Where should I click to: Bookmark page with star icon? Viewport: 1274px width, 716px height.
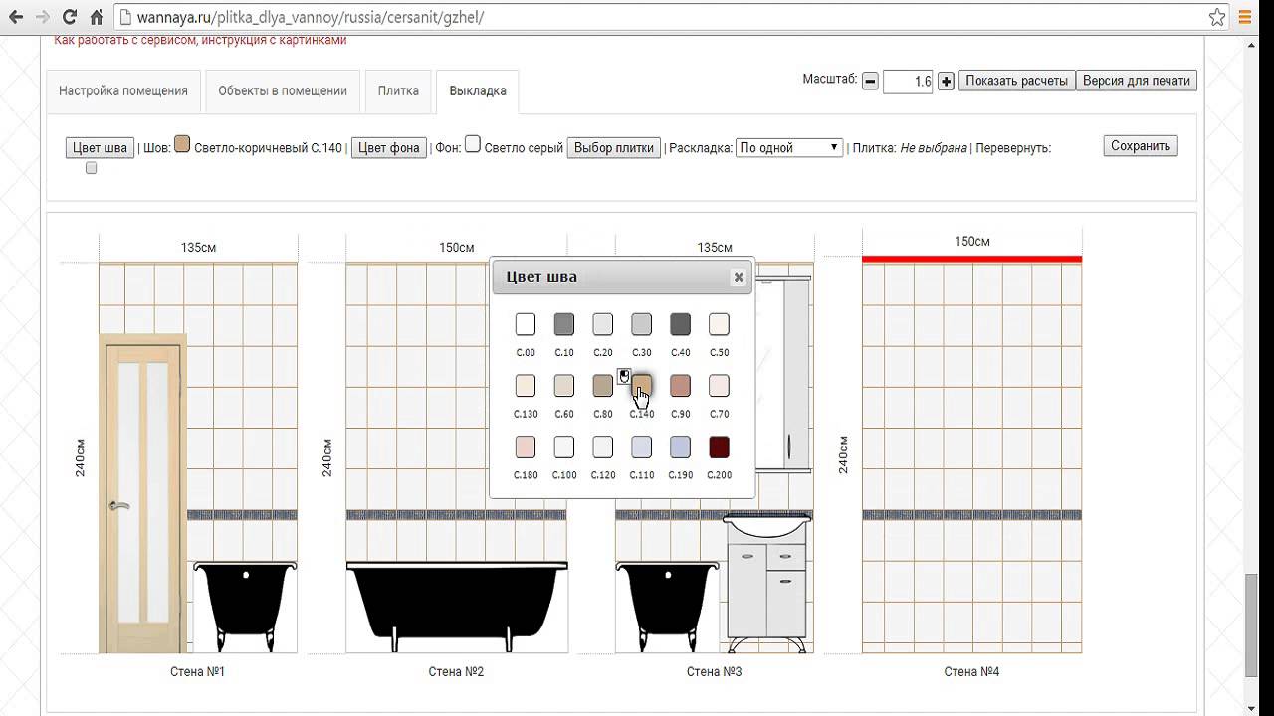click(x=1217, y=17)
